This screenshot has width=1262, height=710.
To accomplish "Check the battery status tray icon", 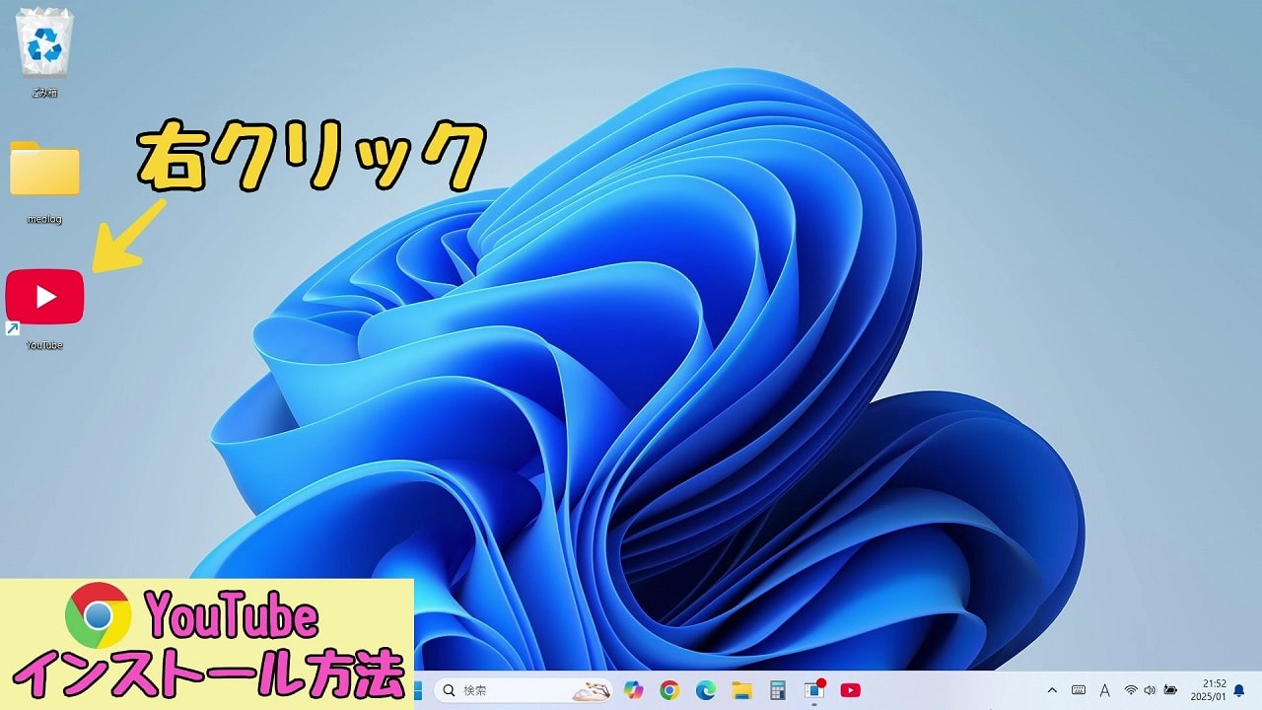I will tap(1170, 690).
